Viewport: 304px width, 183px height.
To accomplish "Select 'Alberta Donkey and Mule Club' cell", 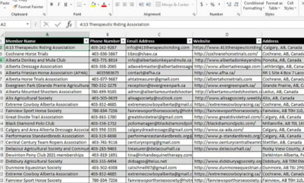I will (x=47, y=60).
